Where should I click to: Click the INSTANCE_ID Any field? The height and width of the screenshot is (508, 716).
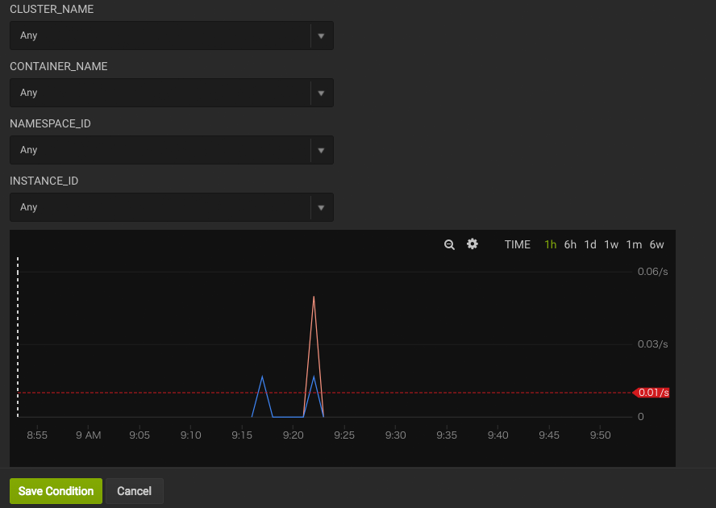tap(160, 207)
